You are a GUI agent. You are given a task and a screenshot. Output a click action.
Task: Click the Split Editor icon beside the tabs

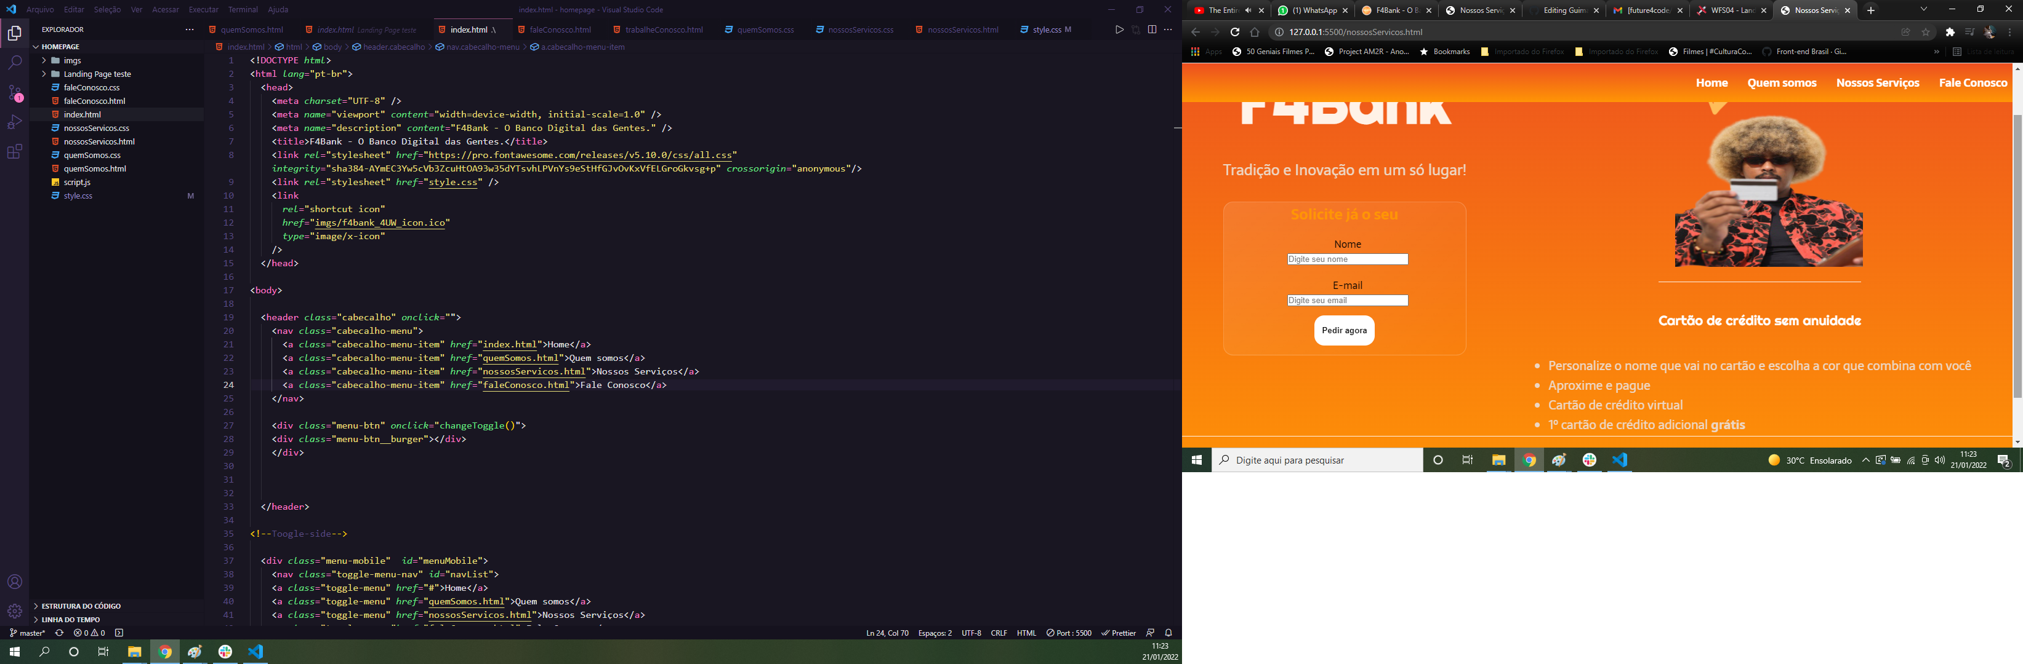(x=1152, y=29)
